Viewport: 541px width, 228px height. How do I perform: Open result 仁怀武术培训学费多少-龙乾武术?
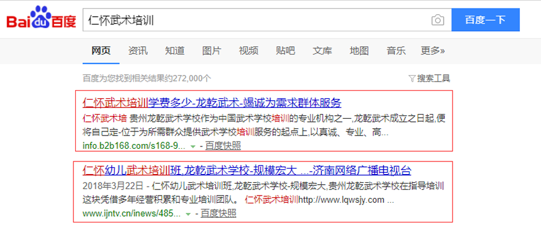coord(212,103)
